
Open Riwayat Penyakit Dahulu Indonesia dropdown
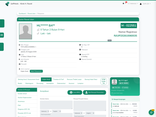coord(78,113)
